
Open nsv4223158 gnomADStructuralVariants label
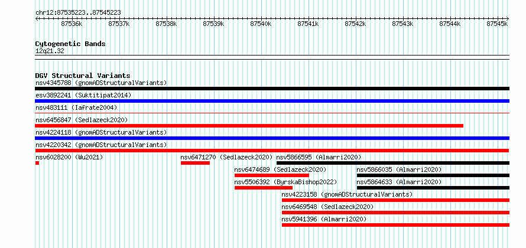(x=347, y=194)
